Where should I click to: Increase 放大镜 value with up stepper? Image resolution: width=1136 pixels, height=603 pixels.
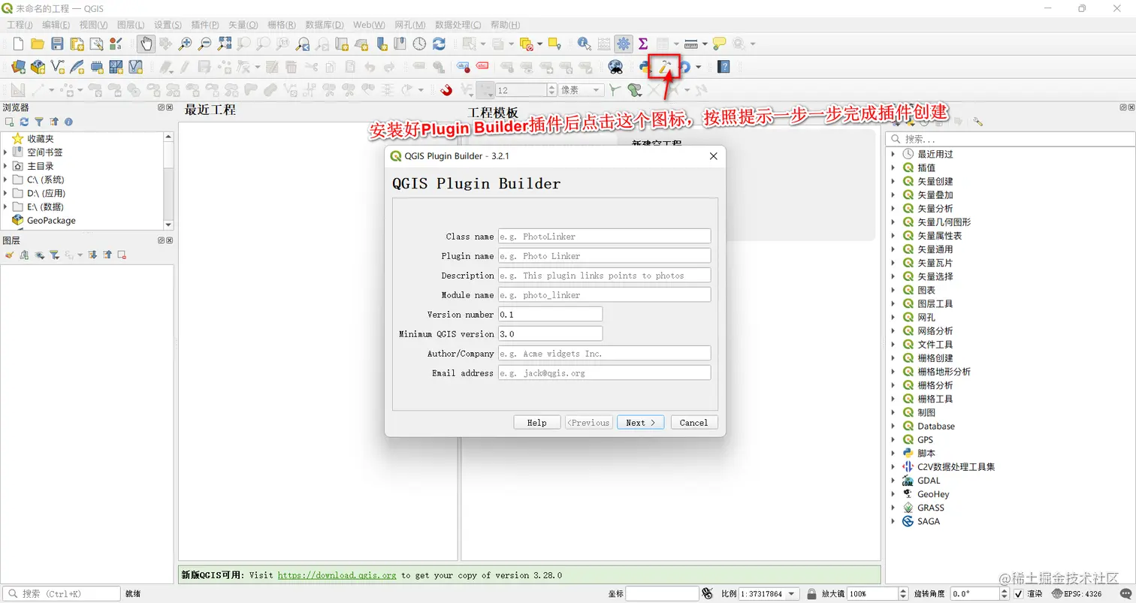pos(903,590)
